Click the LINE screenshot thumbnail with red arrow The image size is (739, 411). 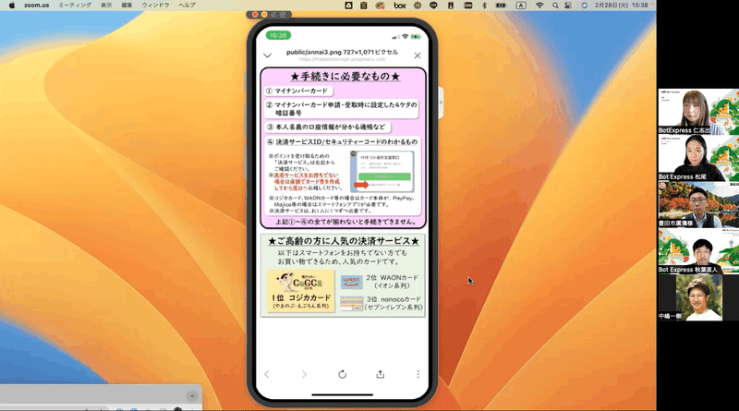[382, 172]
